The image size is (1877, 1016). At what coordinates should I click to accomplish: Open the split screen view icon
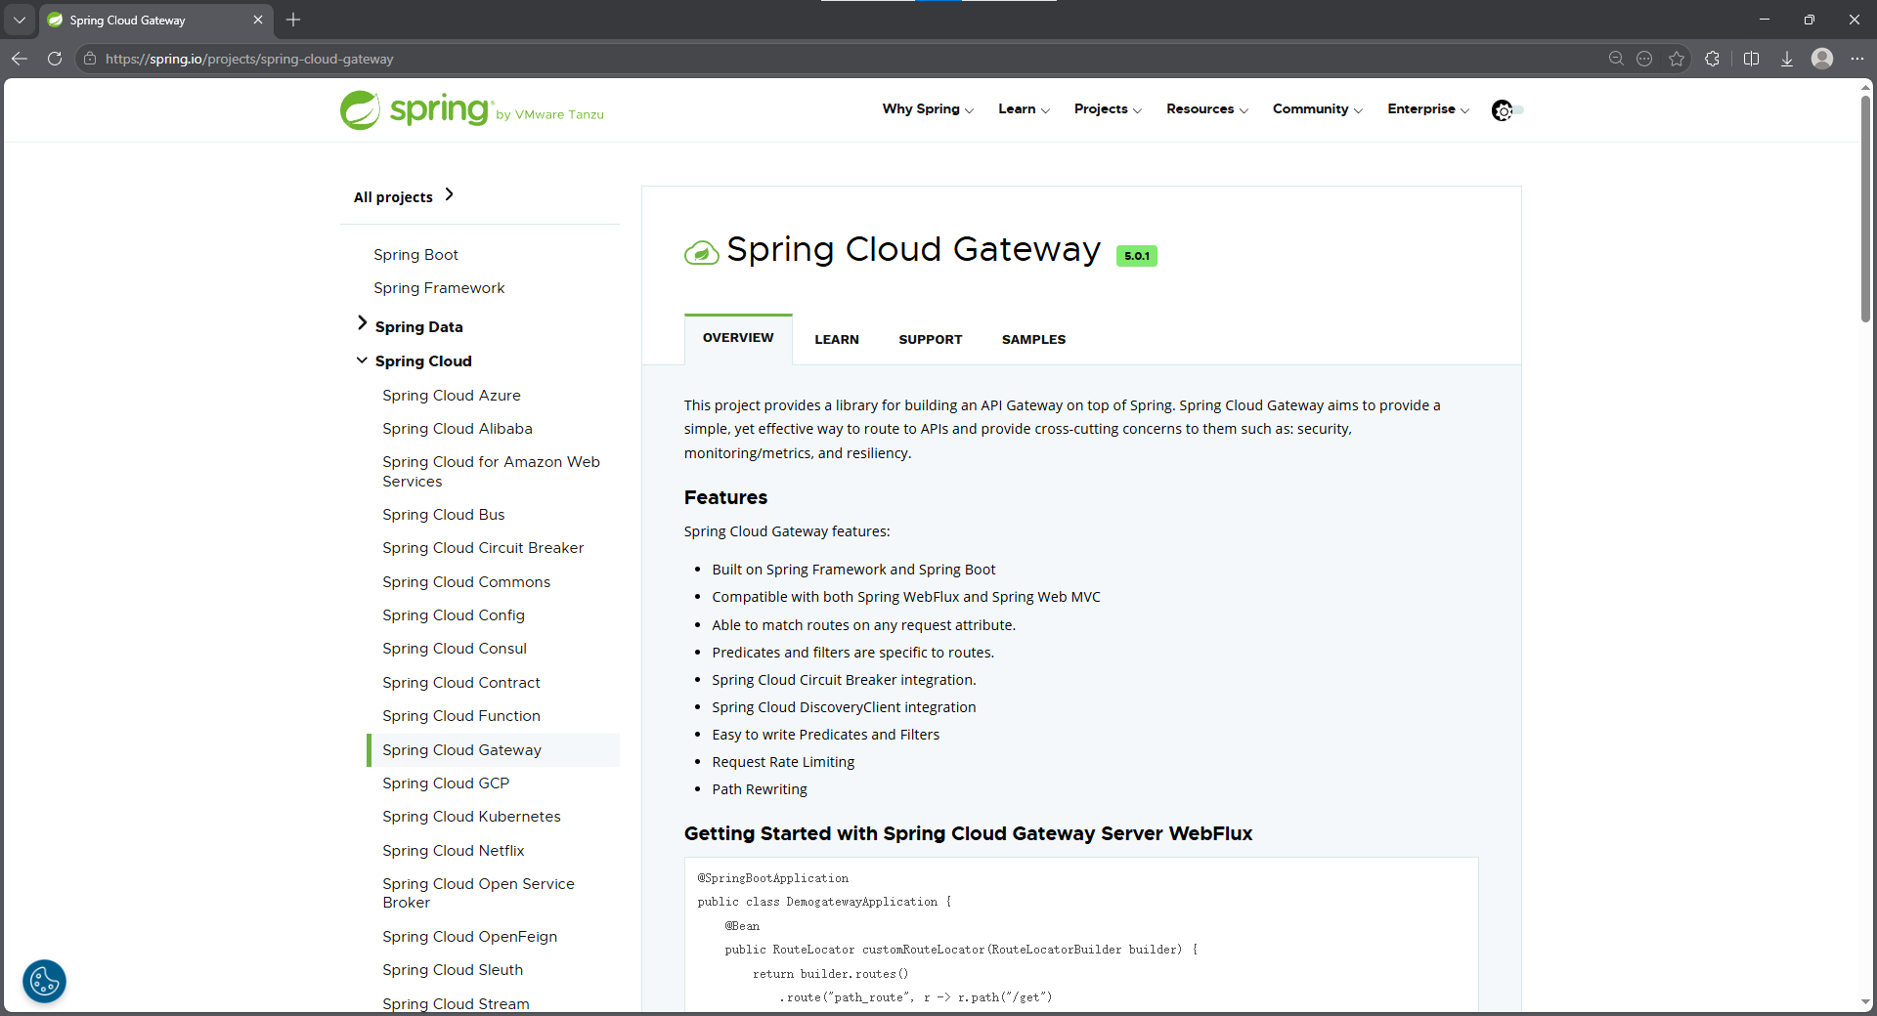(x=1751, y=59)
